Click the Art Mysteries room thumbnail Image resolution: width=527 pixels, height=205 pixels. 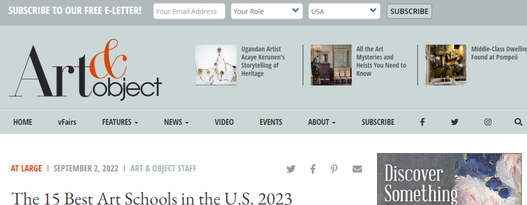coord(331,65)
